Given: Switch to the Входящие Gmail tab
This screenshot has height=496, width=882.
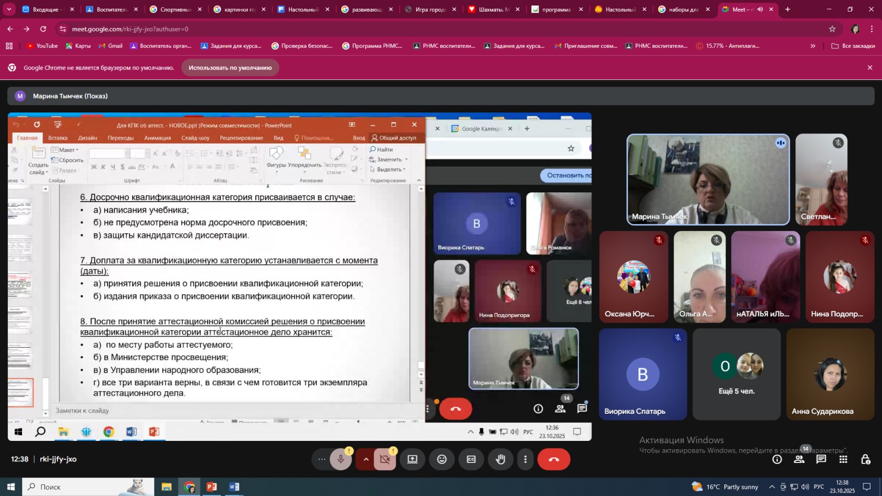Looking at the screenshot, I should coord(47,9).
